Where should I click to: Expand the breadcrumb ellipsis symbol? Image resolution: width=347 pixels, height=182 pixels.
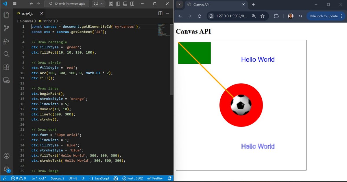tap(61, 21)
